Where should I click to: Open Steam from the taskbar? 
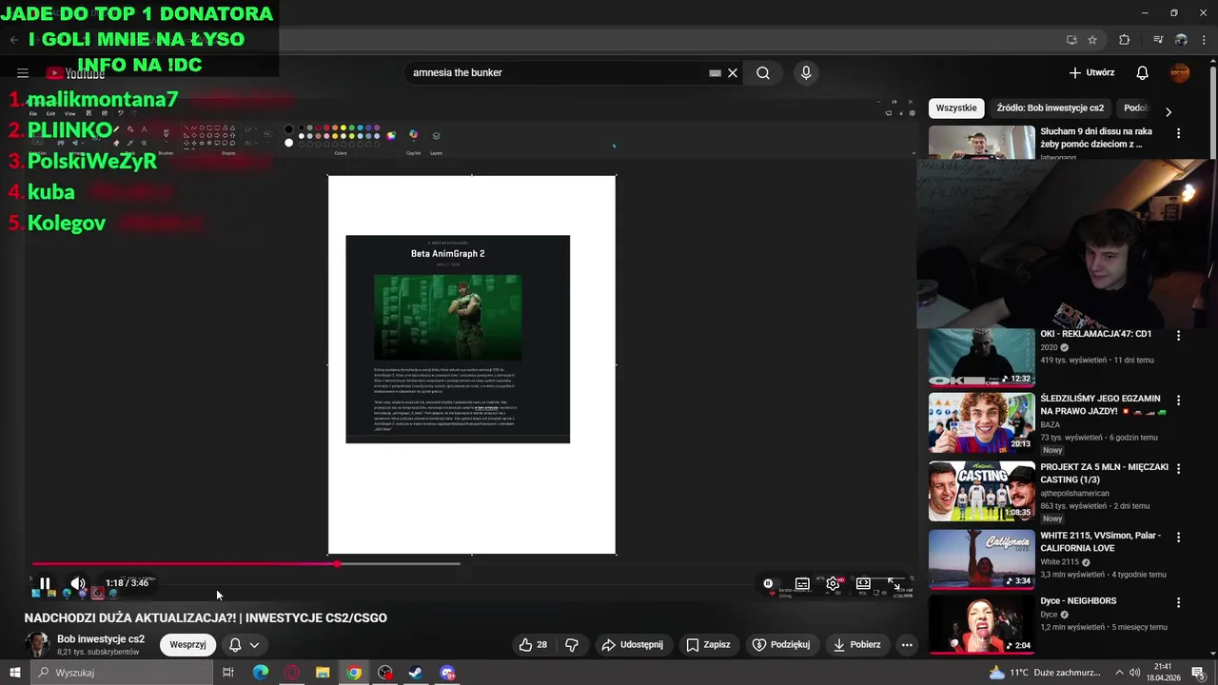tap(416, 673)
